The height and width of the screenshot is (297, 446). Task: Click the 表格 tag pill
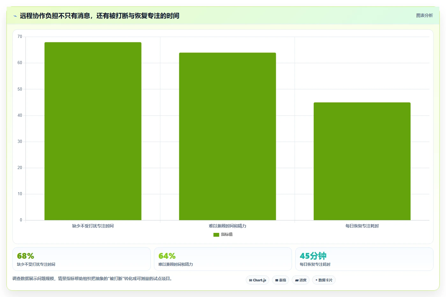point(281,280)
